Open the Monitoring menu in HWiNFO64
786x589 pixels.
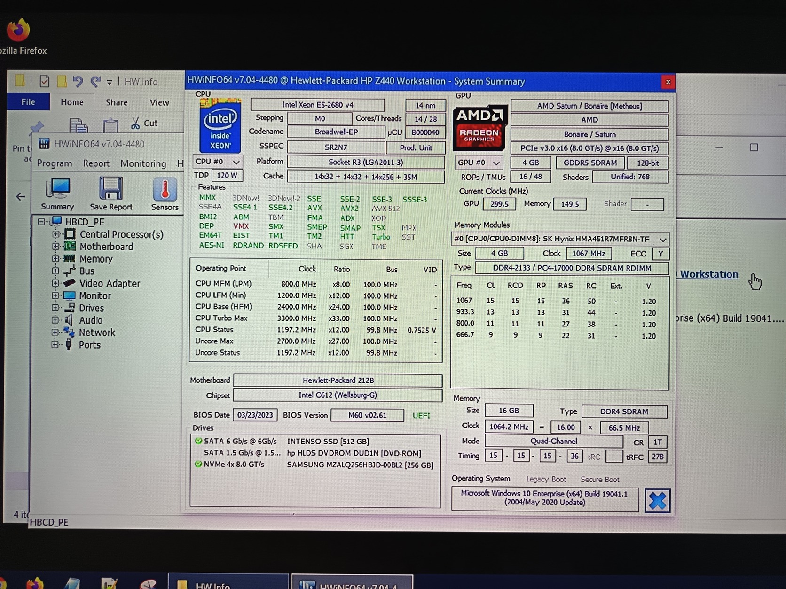pos(143,163)
